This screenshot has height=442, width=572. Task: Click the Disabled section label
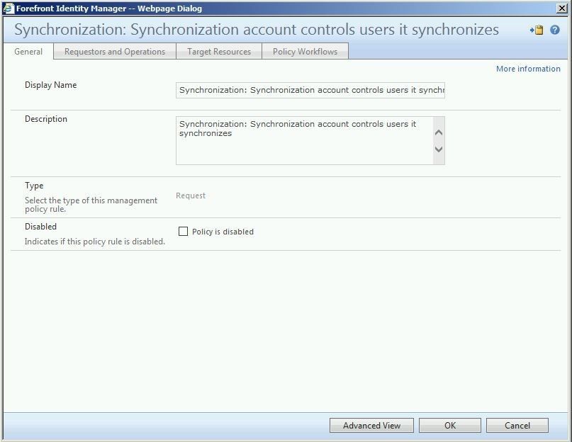tap(40, 227)
